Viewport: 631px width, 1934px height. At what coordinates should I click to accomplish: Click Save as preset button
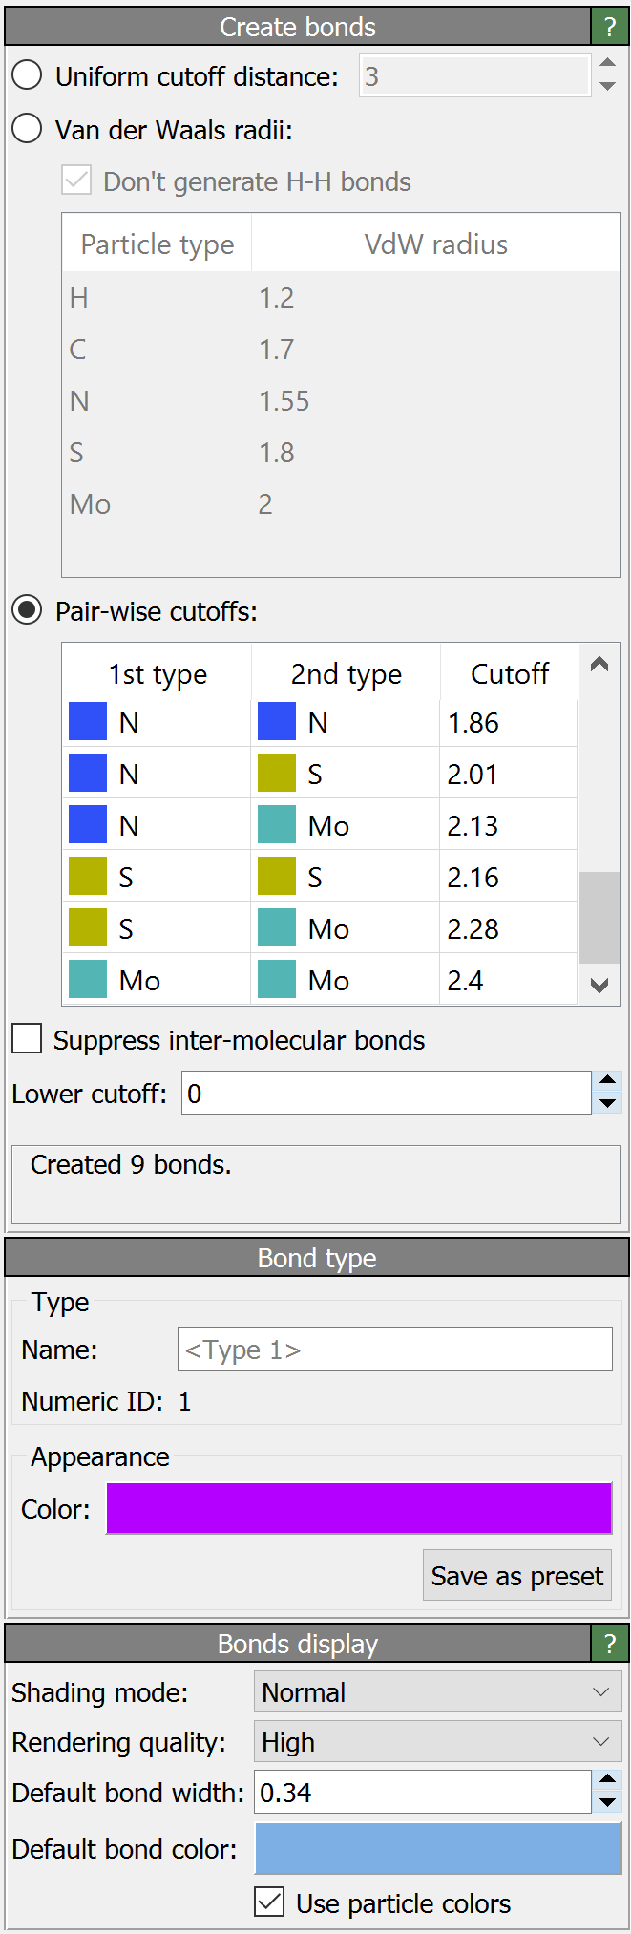pyautogui.click(x=516, y=1576)
